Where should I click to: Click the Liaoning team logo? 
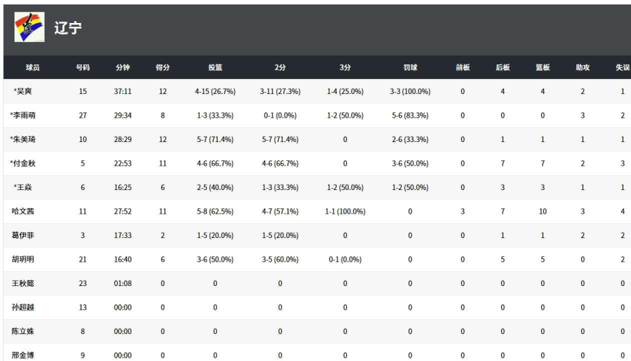(30, 28)
